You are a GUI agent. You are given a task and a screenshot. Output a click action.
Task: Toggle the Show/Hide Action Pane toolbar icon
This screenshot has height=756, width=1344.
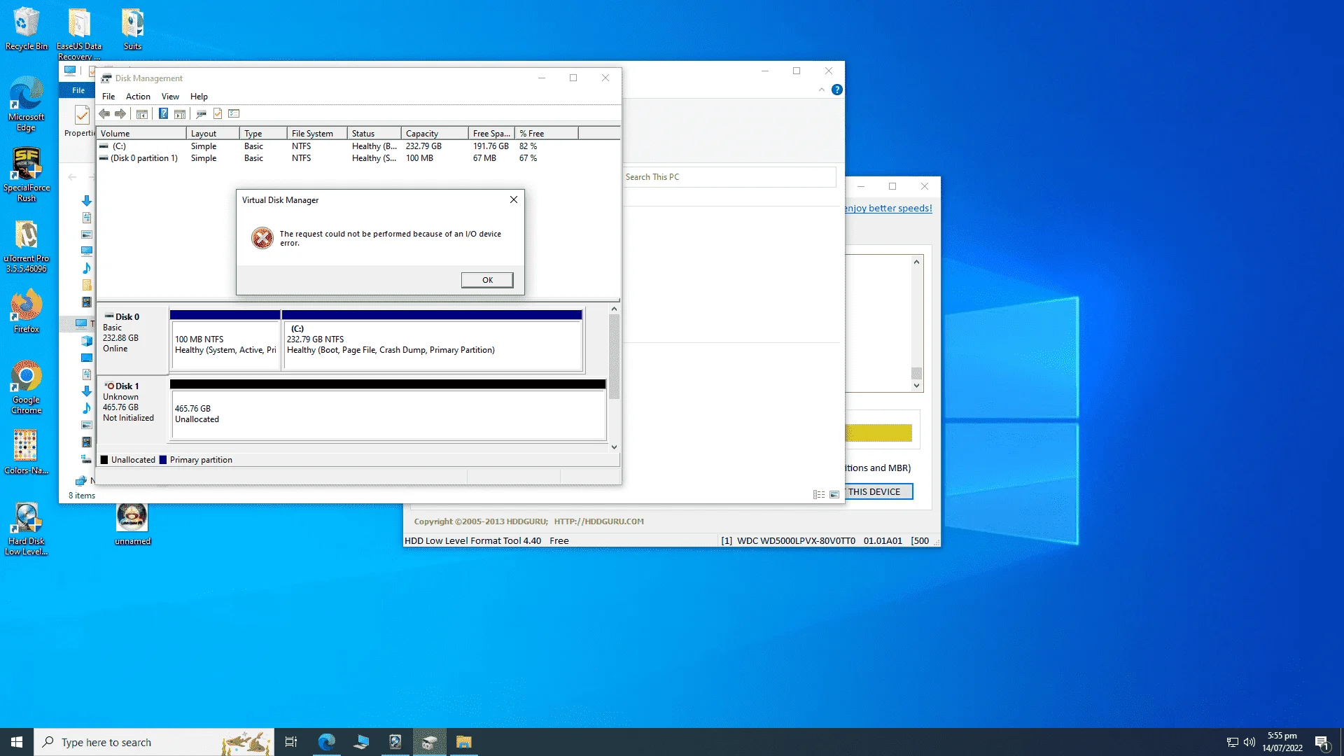coord(180,113)
